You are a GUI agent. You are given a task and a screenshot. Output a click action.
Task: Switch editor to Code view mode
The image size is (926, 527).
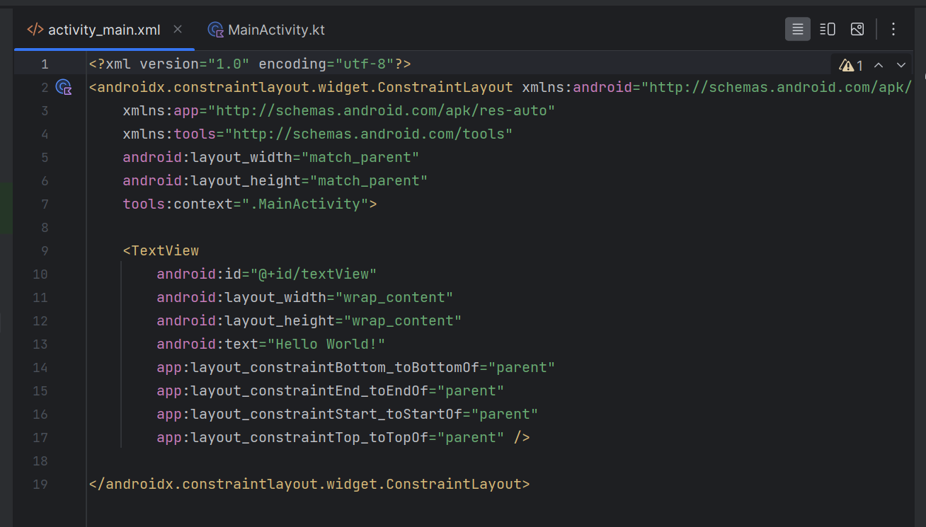(798, 29)
